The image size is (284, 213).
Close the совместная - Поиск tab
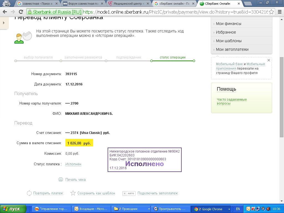57,3
